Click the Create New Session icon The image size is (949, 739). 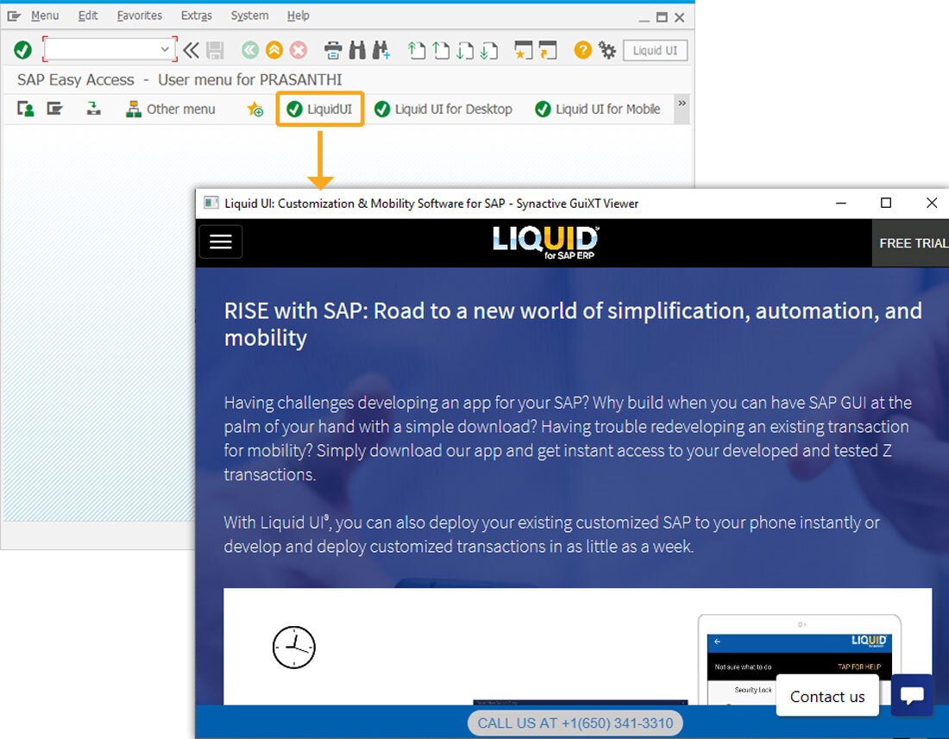(x=524, y=50)
